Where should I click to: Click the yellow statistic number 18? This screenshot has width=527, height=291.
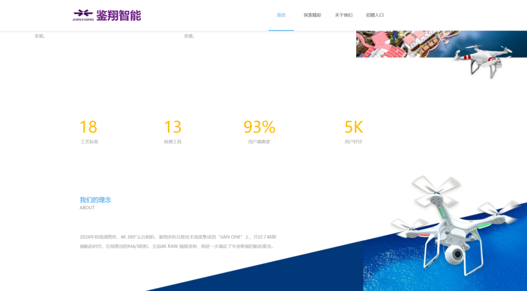click(88, 127)
